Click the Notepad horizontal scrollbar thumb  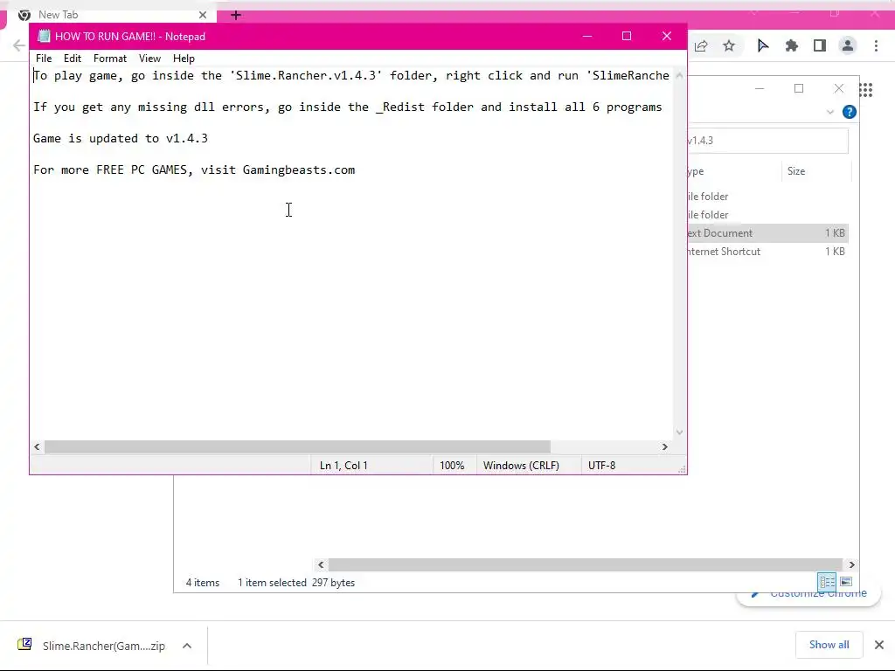point(297,446)
